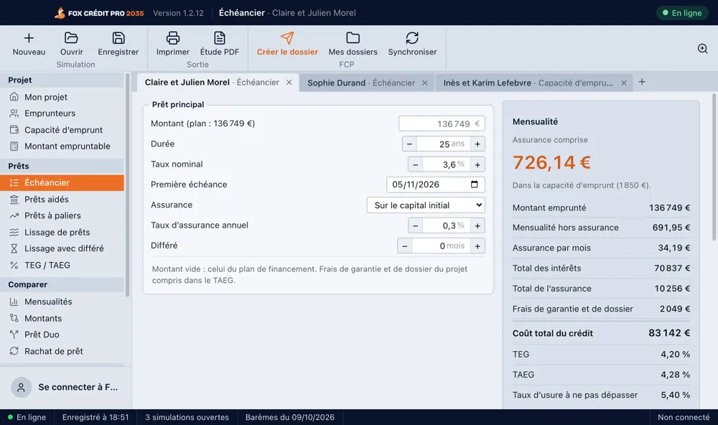Open Mes dossiers folder icon
Image resolution: width=718 pixels, height=425 pixels.
353,38
